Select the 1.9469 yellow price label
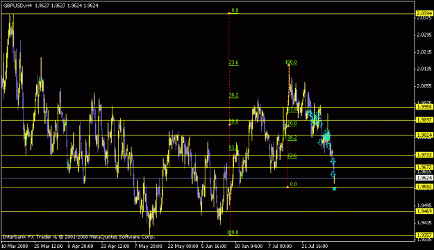The height and width of the screenshot is (250, 434). (424, 211)
